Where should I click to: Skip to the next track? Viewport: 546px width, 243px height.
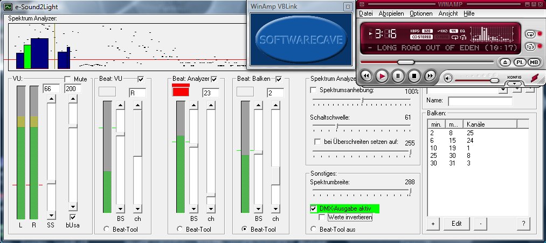pos(430,76)
